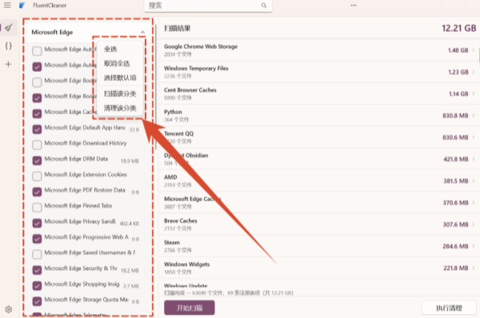The image size is (480, 318).
Task: Expand AMD result chevron
Action: [x=474, y=181]
